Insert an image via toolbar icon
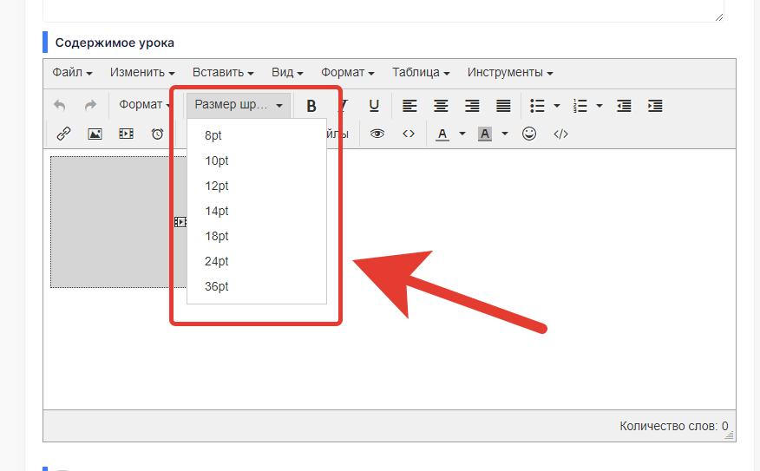This screenshot has height=471, width=760. 95,134
